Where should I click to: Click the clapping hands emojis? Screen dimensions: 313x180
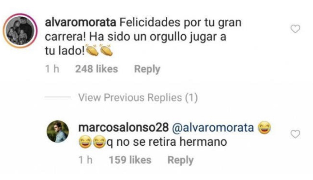[x=99, y=50]
